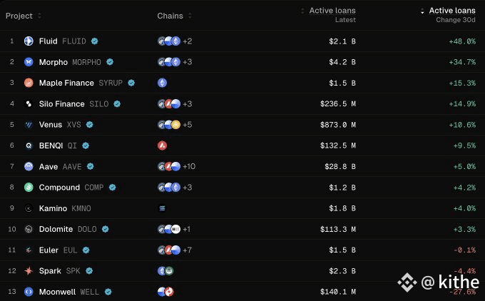Click the Maple Finance logo icon
The width and height of the screenshot is (485, 301).
point(29,83)
